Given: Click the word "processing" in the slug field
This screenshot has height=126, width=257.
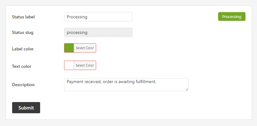Looking at the screenshot, I should point(77,32).
